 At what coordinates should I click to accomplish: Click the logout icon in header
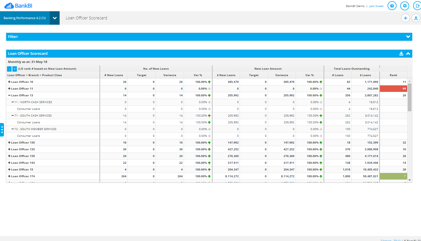(417, 6)
